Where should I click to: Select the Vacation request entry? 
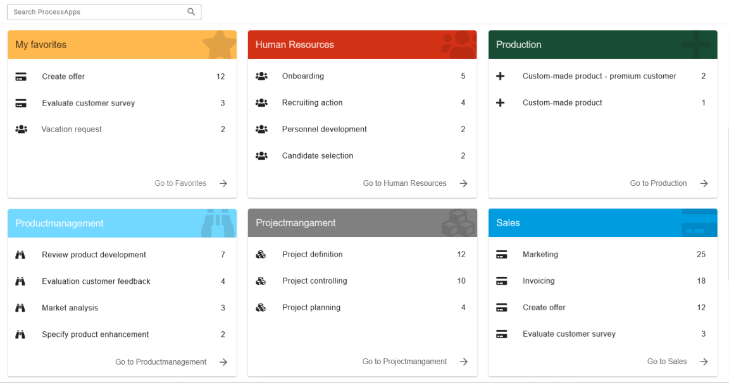[72, 129]
